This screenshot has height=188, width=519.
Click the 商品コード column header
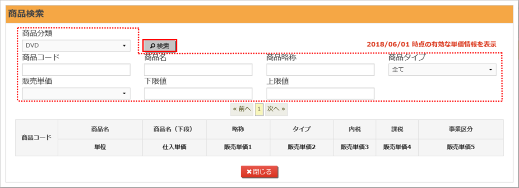pos(36,137)
